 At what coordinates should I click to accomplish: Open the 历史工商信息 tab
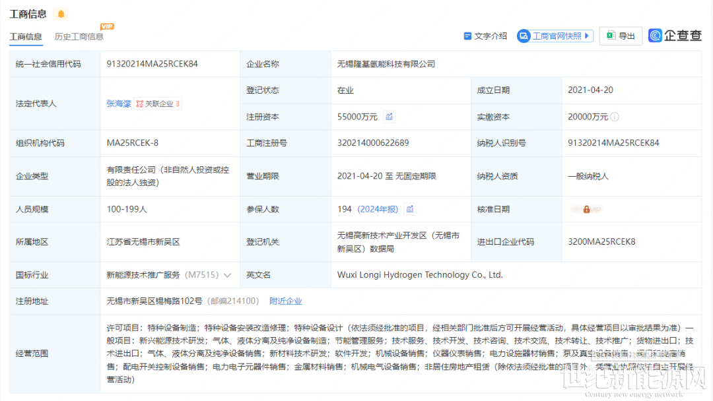point(79,37)
